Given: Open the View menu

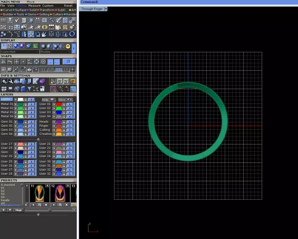Looking at the screenshot, I should [x=11, y=6].
